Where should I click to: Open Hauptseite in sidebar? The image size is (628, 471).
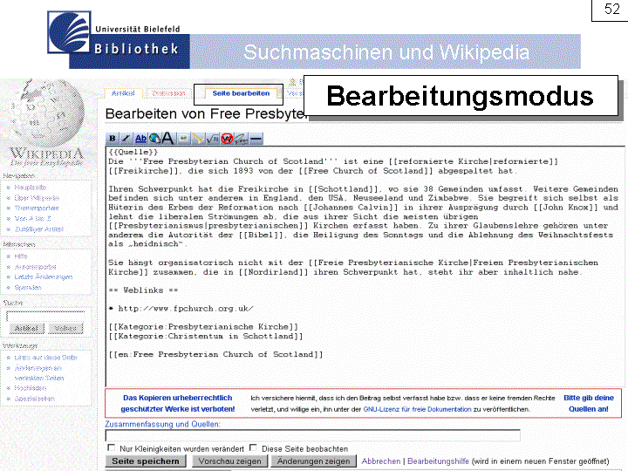[x=31, y=188]
